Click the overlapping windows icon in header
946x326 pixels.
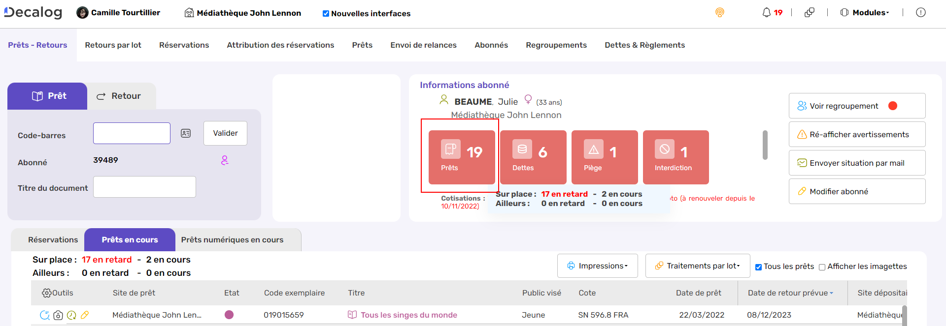click(x=809, y=13)
